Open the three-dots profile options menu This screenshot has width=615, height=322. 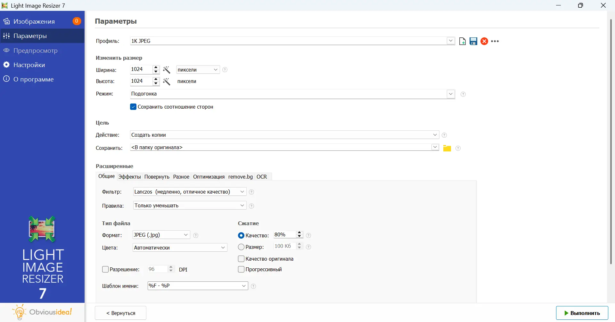click(x=495, y=41)
